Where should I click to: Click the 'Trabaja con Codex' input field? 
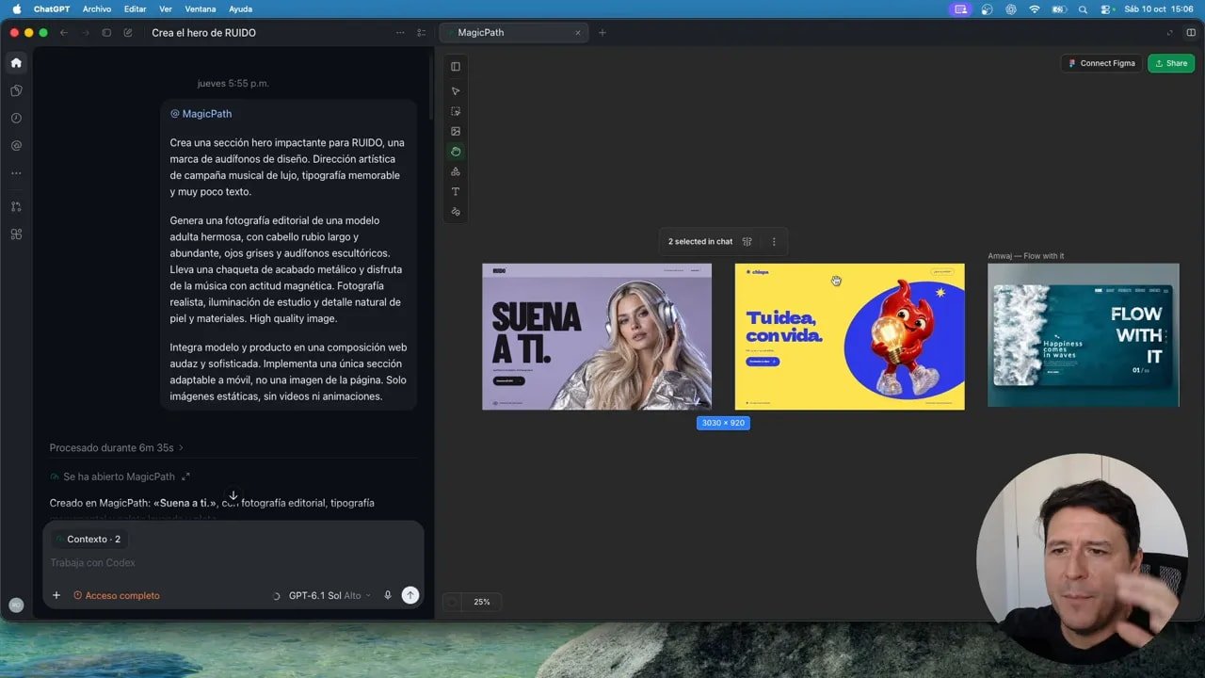point(233,563)
